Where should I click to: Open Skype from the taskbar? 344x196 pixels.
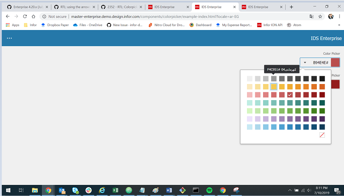tap(76, 190)
